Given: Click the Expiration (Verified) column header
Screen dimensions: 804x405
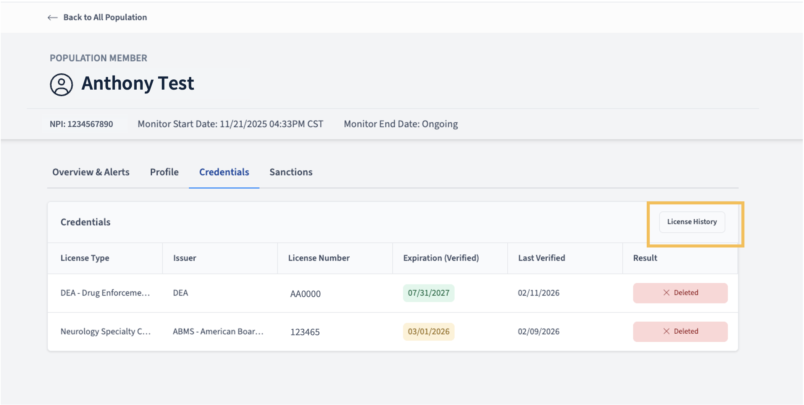Looking at the screenshot, I should pyautogui.click(x=441, y=258).
